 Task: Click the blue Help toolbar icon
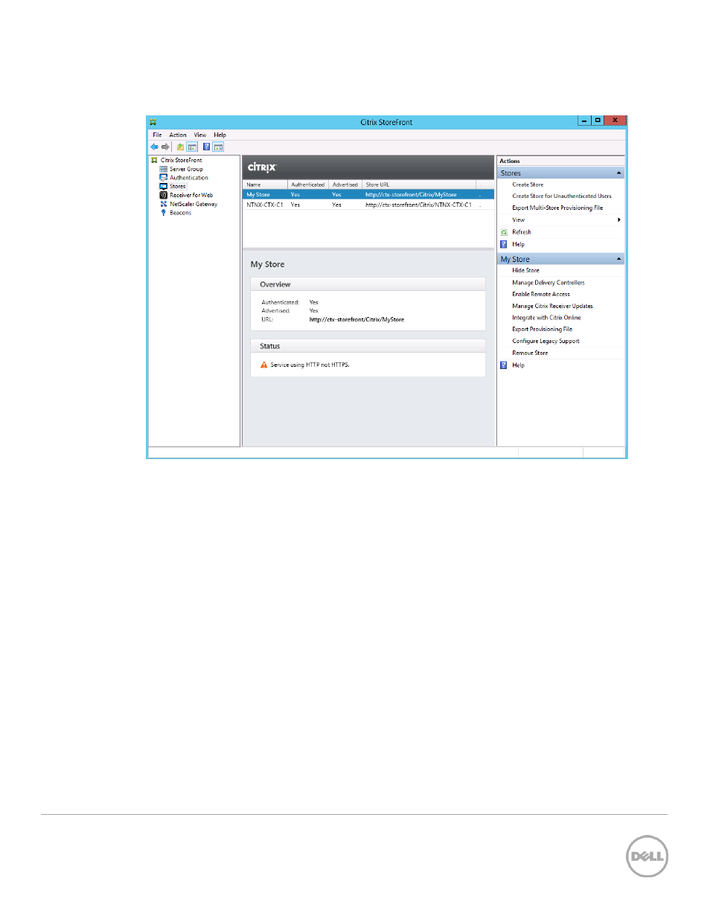click(206, 147)
